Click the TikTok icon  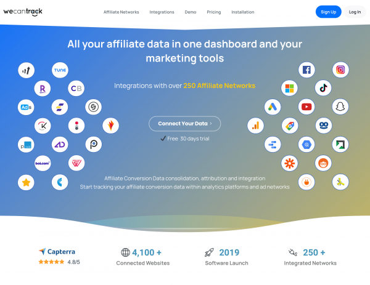[323, 88]
